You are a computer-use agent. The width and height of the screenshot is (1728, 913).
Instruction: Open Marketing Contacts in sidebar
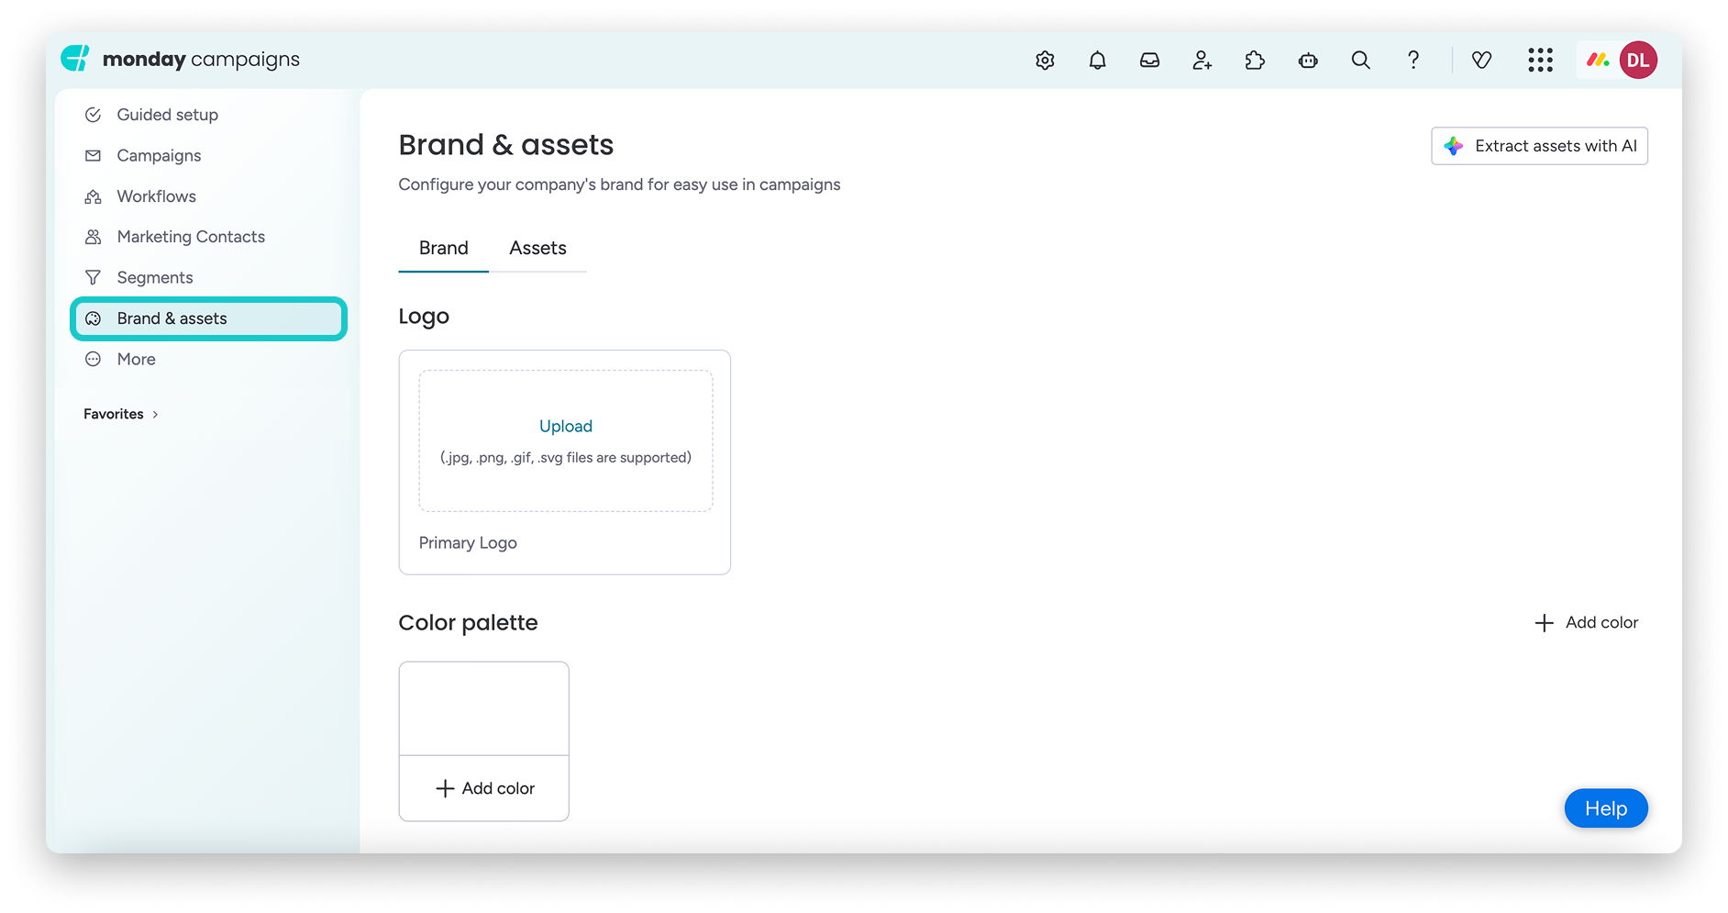208,237
